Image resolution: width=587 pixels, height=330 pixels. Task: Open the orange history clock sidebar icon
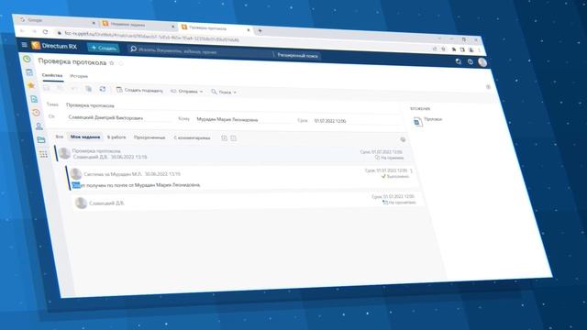[37, 113]
